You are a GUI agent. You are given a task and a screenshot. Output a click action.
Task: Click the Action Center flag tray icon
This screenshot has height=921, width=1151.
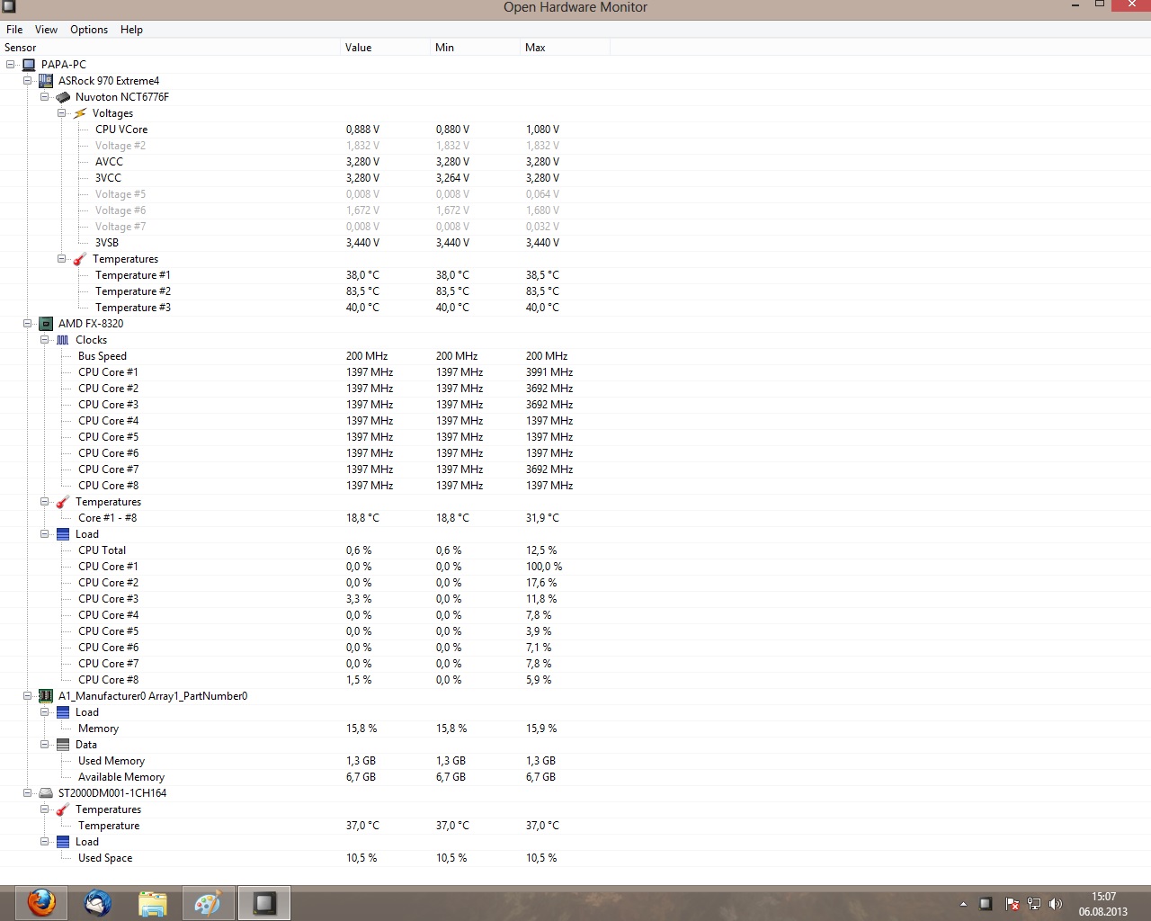pyautogui.click(x=1012, y=904)
